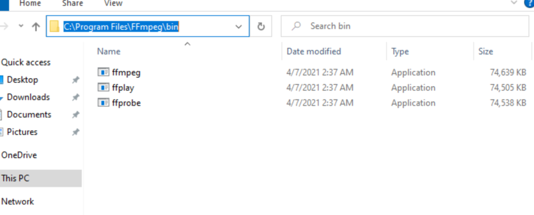
Task: Expand the ribbon with the top chevron
Action: pyautogui.click(x=514, y=3)
